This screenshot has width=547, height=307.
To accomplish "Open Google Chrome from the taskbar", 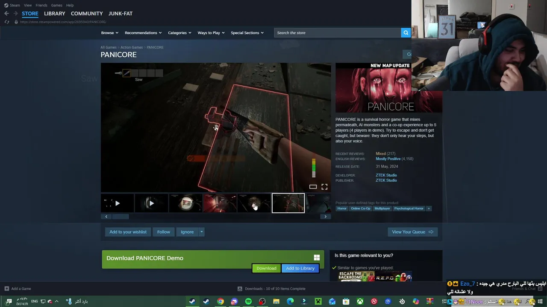I will click(x=220, y=301).
